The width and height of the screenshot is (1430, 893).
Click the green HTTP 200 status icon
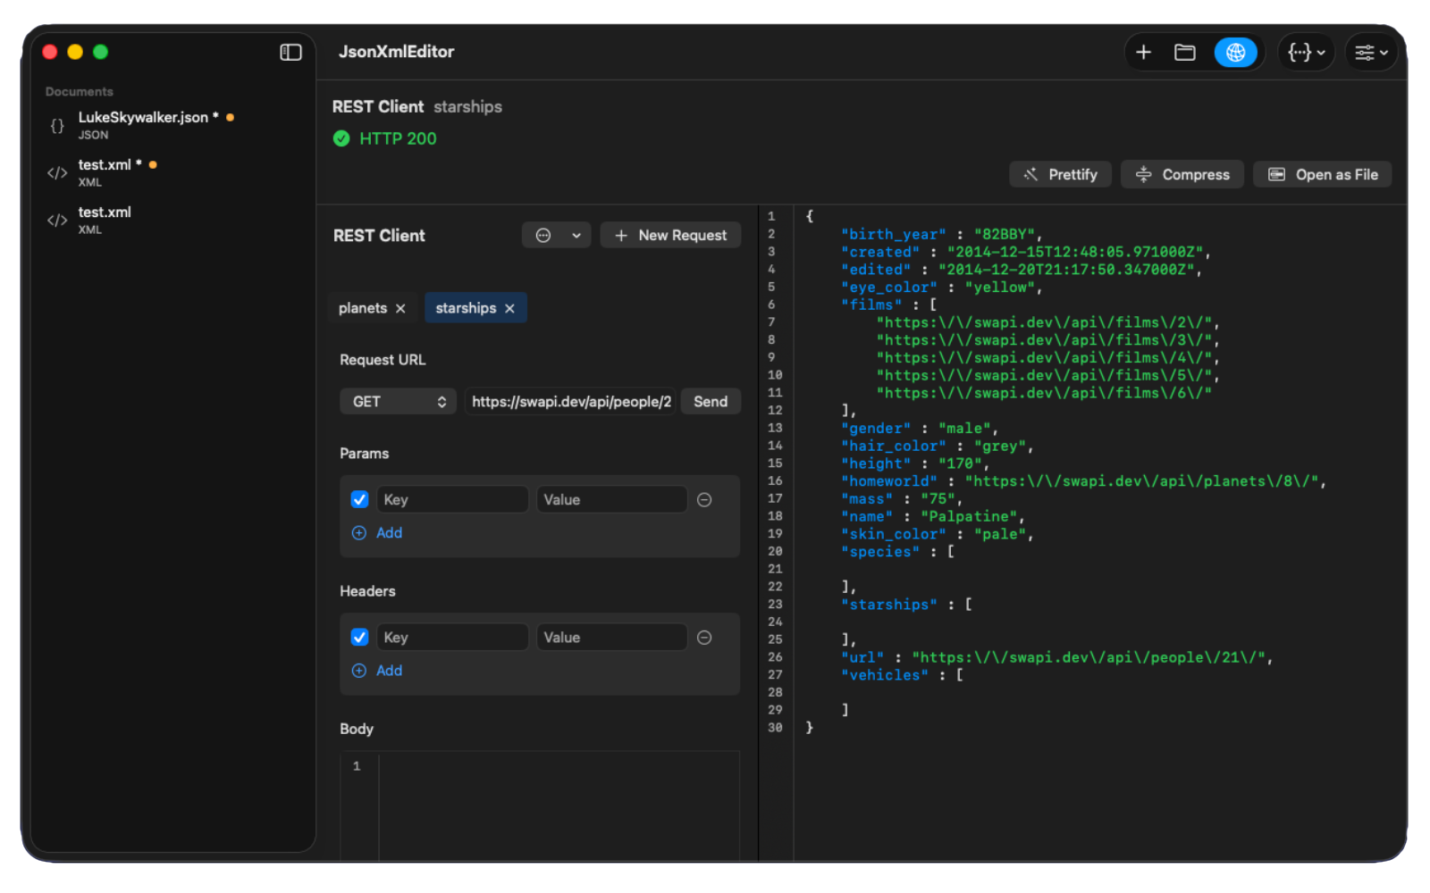coord(342,138)
